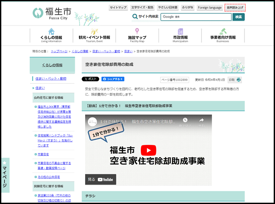This screenshot has width=275, height=204.
Task: Open 事業者向け情報 main menu
Action: pyautogui.click(x=223, y=35)
